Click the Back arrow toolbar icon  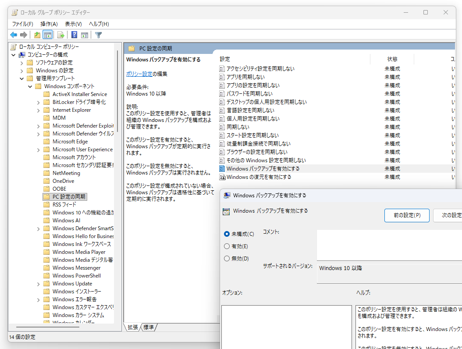coord(14,35)
